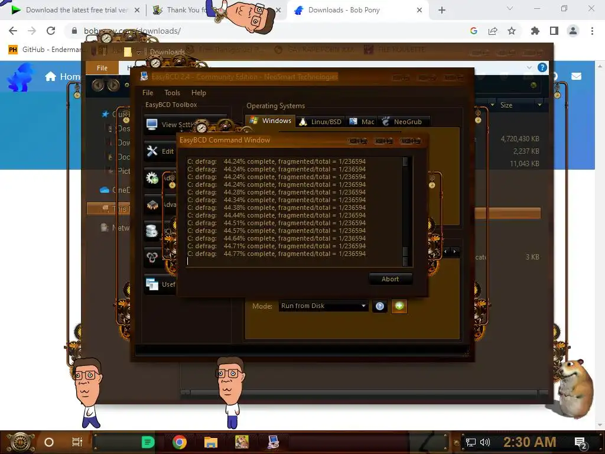Switch to the Linux/BSD tab
This screenshot has height=454, width=605.
click(x=321, y=122)
